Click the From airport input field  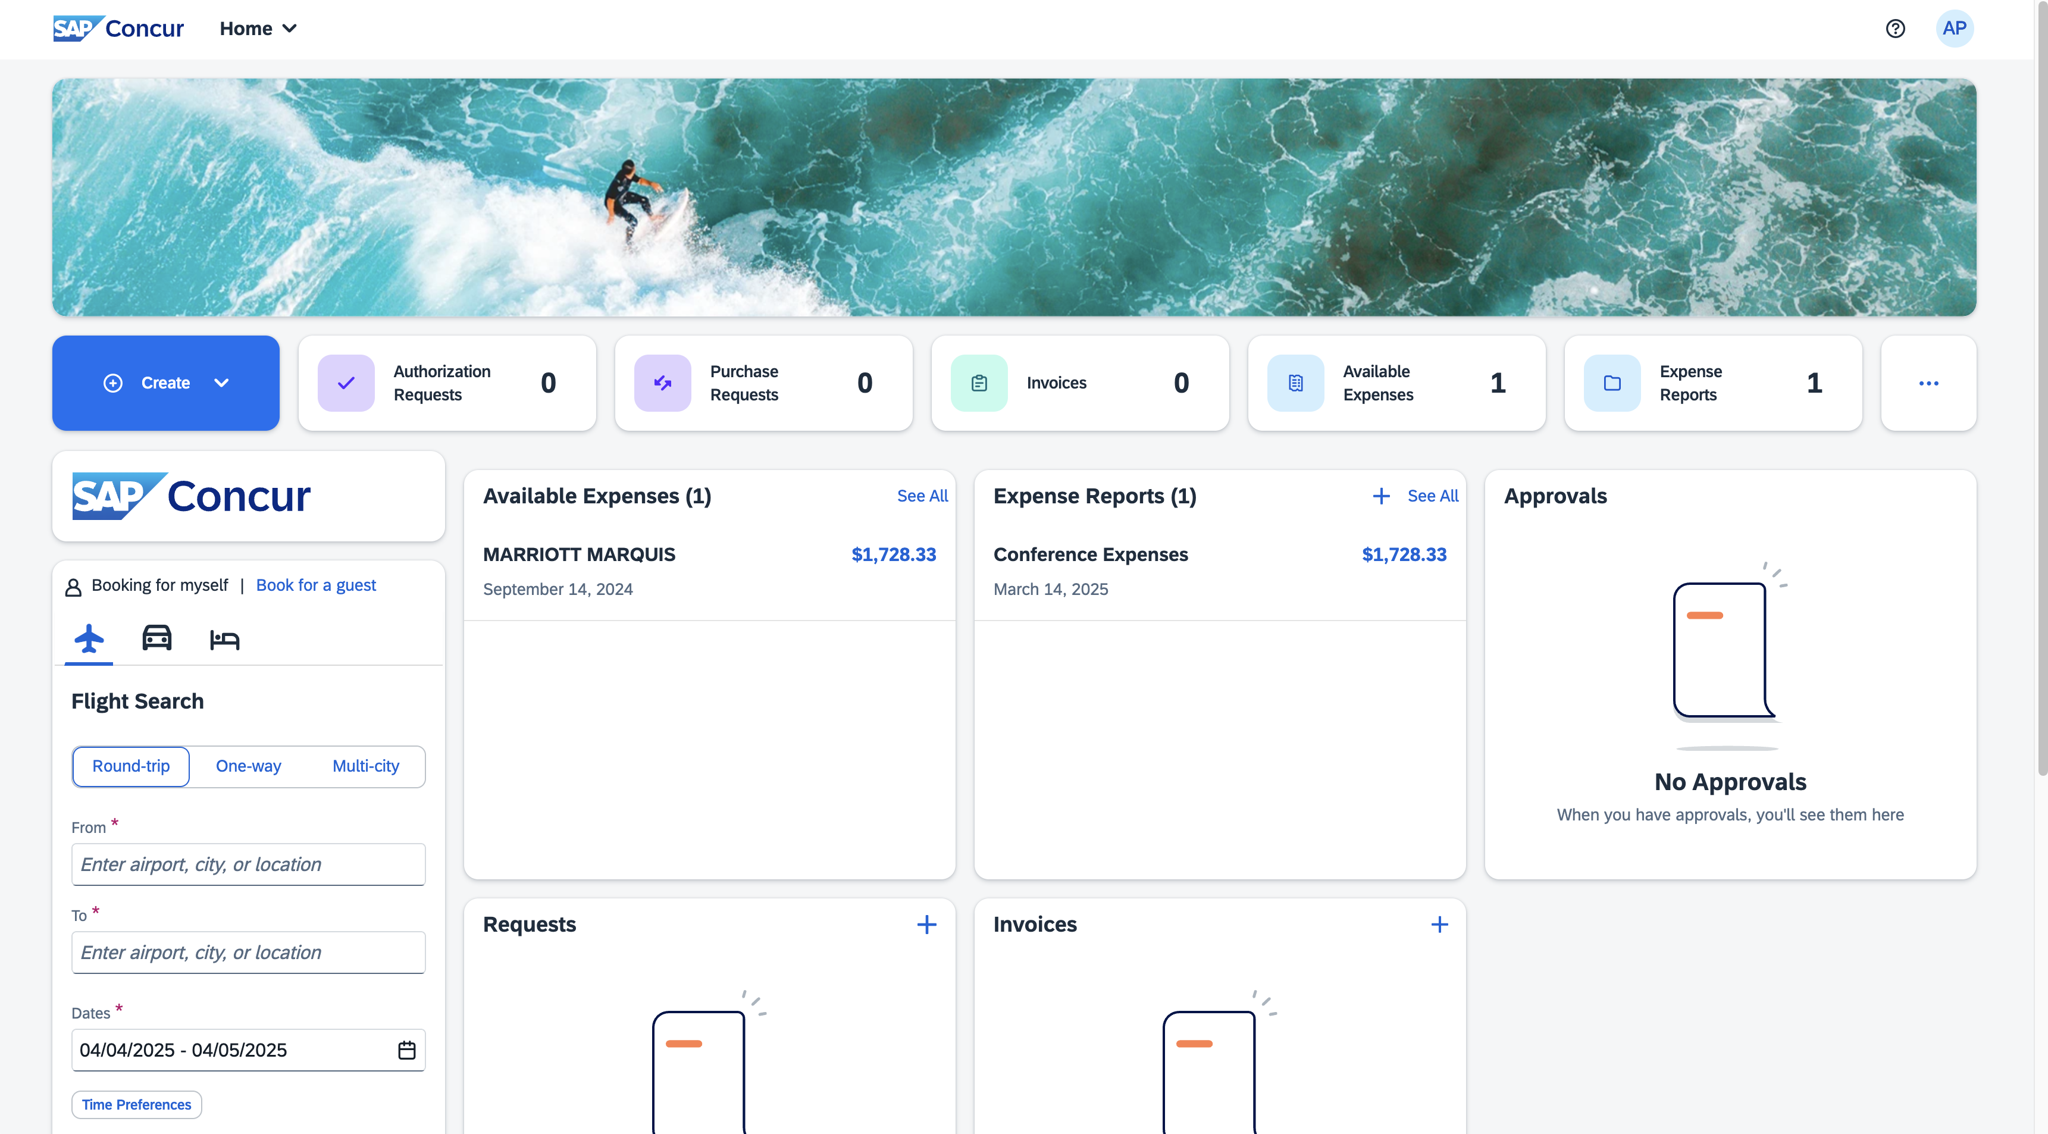(248, 864)
